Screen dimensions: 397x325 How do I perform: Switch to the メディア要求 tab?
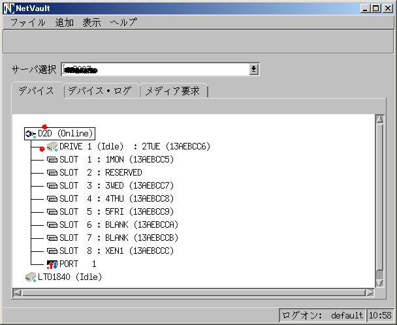pyautogui.click(x=174, y=91)
